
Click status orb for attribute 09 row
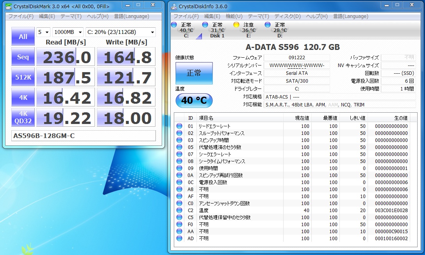(x=179, y=168)
